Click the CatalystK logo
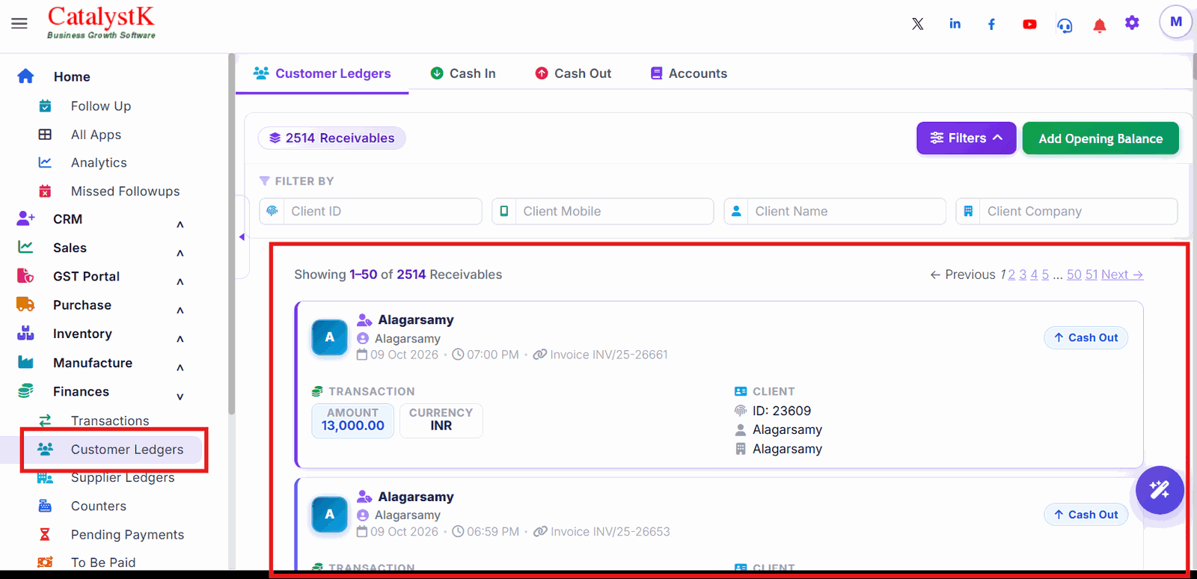The height and width of the screenshot is (579, 1197). pos(101,22)
